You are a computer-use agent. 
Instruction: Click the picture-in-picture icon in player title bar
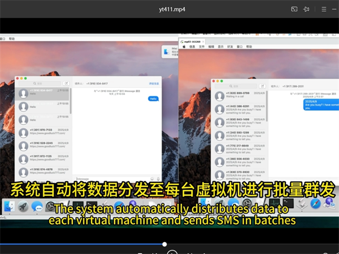point(294,9)
